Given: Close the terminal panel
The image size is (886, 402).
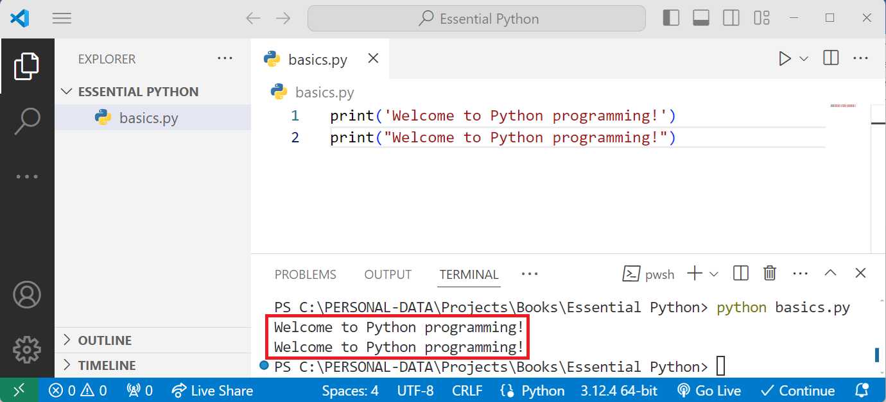Looking at the screenshot, I should pos(860,273).
